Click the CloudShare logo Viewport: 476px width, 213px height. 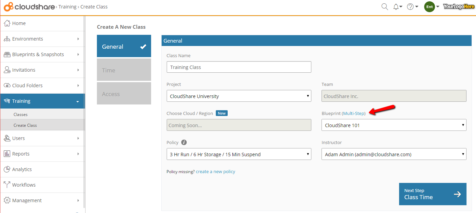point(29,6)
